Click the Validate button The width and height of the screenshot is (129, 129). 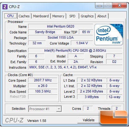tap(88, 120)
